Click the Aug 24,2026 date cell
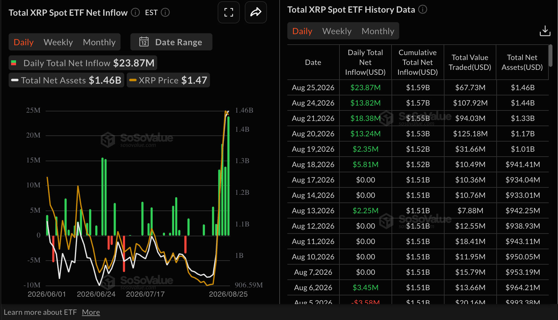The image size is (558, 320). click(x=313, y=103)
